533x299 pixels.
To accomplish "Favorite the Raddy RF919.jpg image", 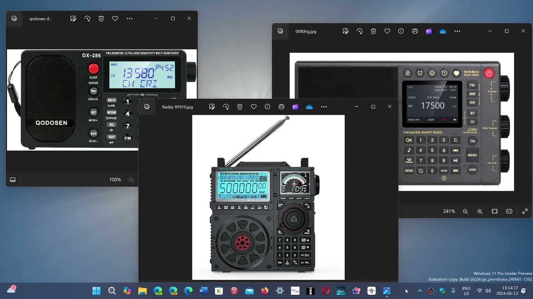I will coord(254,107).
